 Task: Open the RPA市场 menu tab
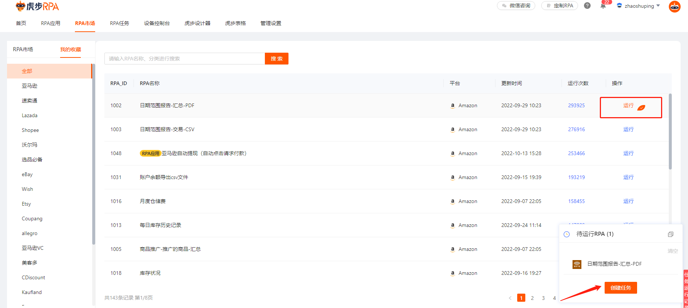click(85, 23)
